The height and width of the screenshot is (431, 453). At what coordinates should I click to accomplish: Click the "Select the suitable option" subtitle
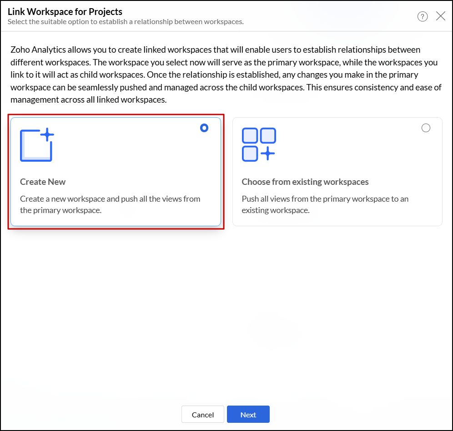(x=126, y=22)
